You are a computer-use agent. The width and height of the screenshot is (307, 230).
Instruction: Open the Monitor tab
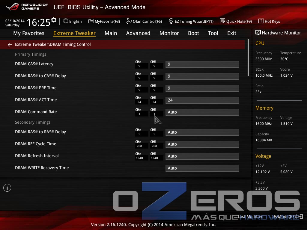169,33
